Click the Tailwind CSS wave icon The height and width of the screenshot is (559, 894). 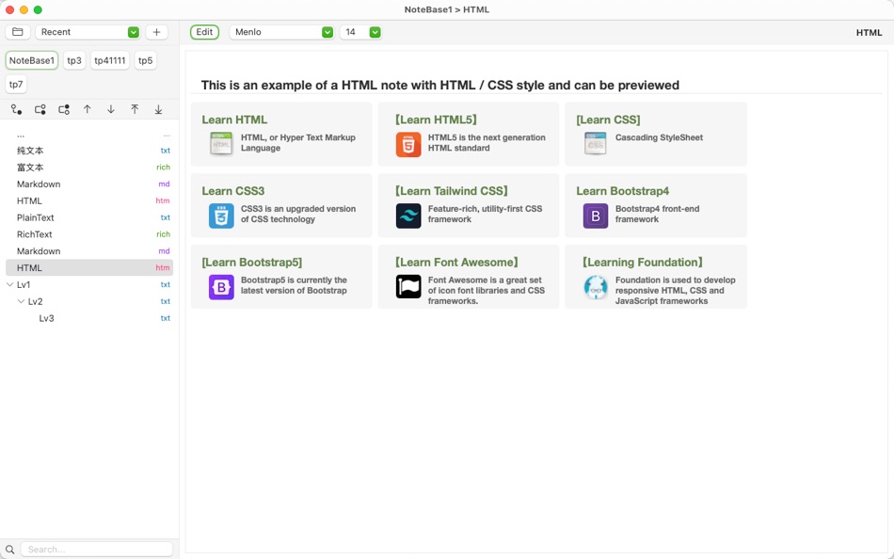point(408,216)
